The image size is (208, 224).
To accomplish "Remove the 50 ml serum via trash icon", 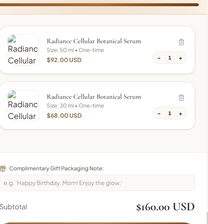I will [181, 42].
